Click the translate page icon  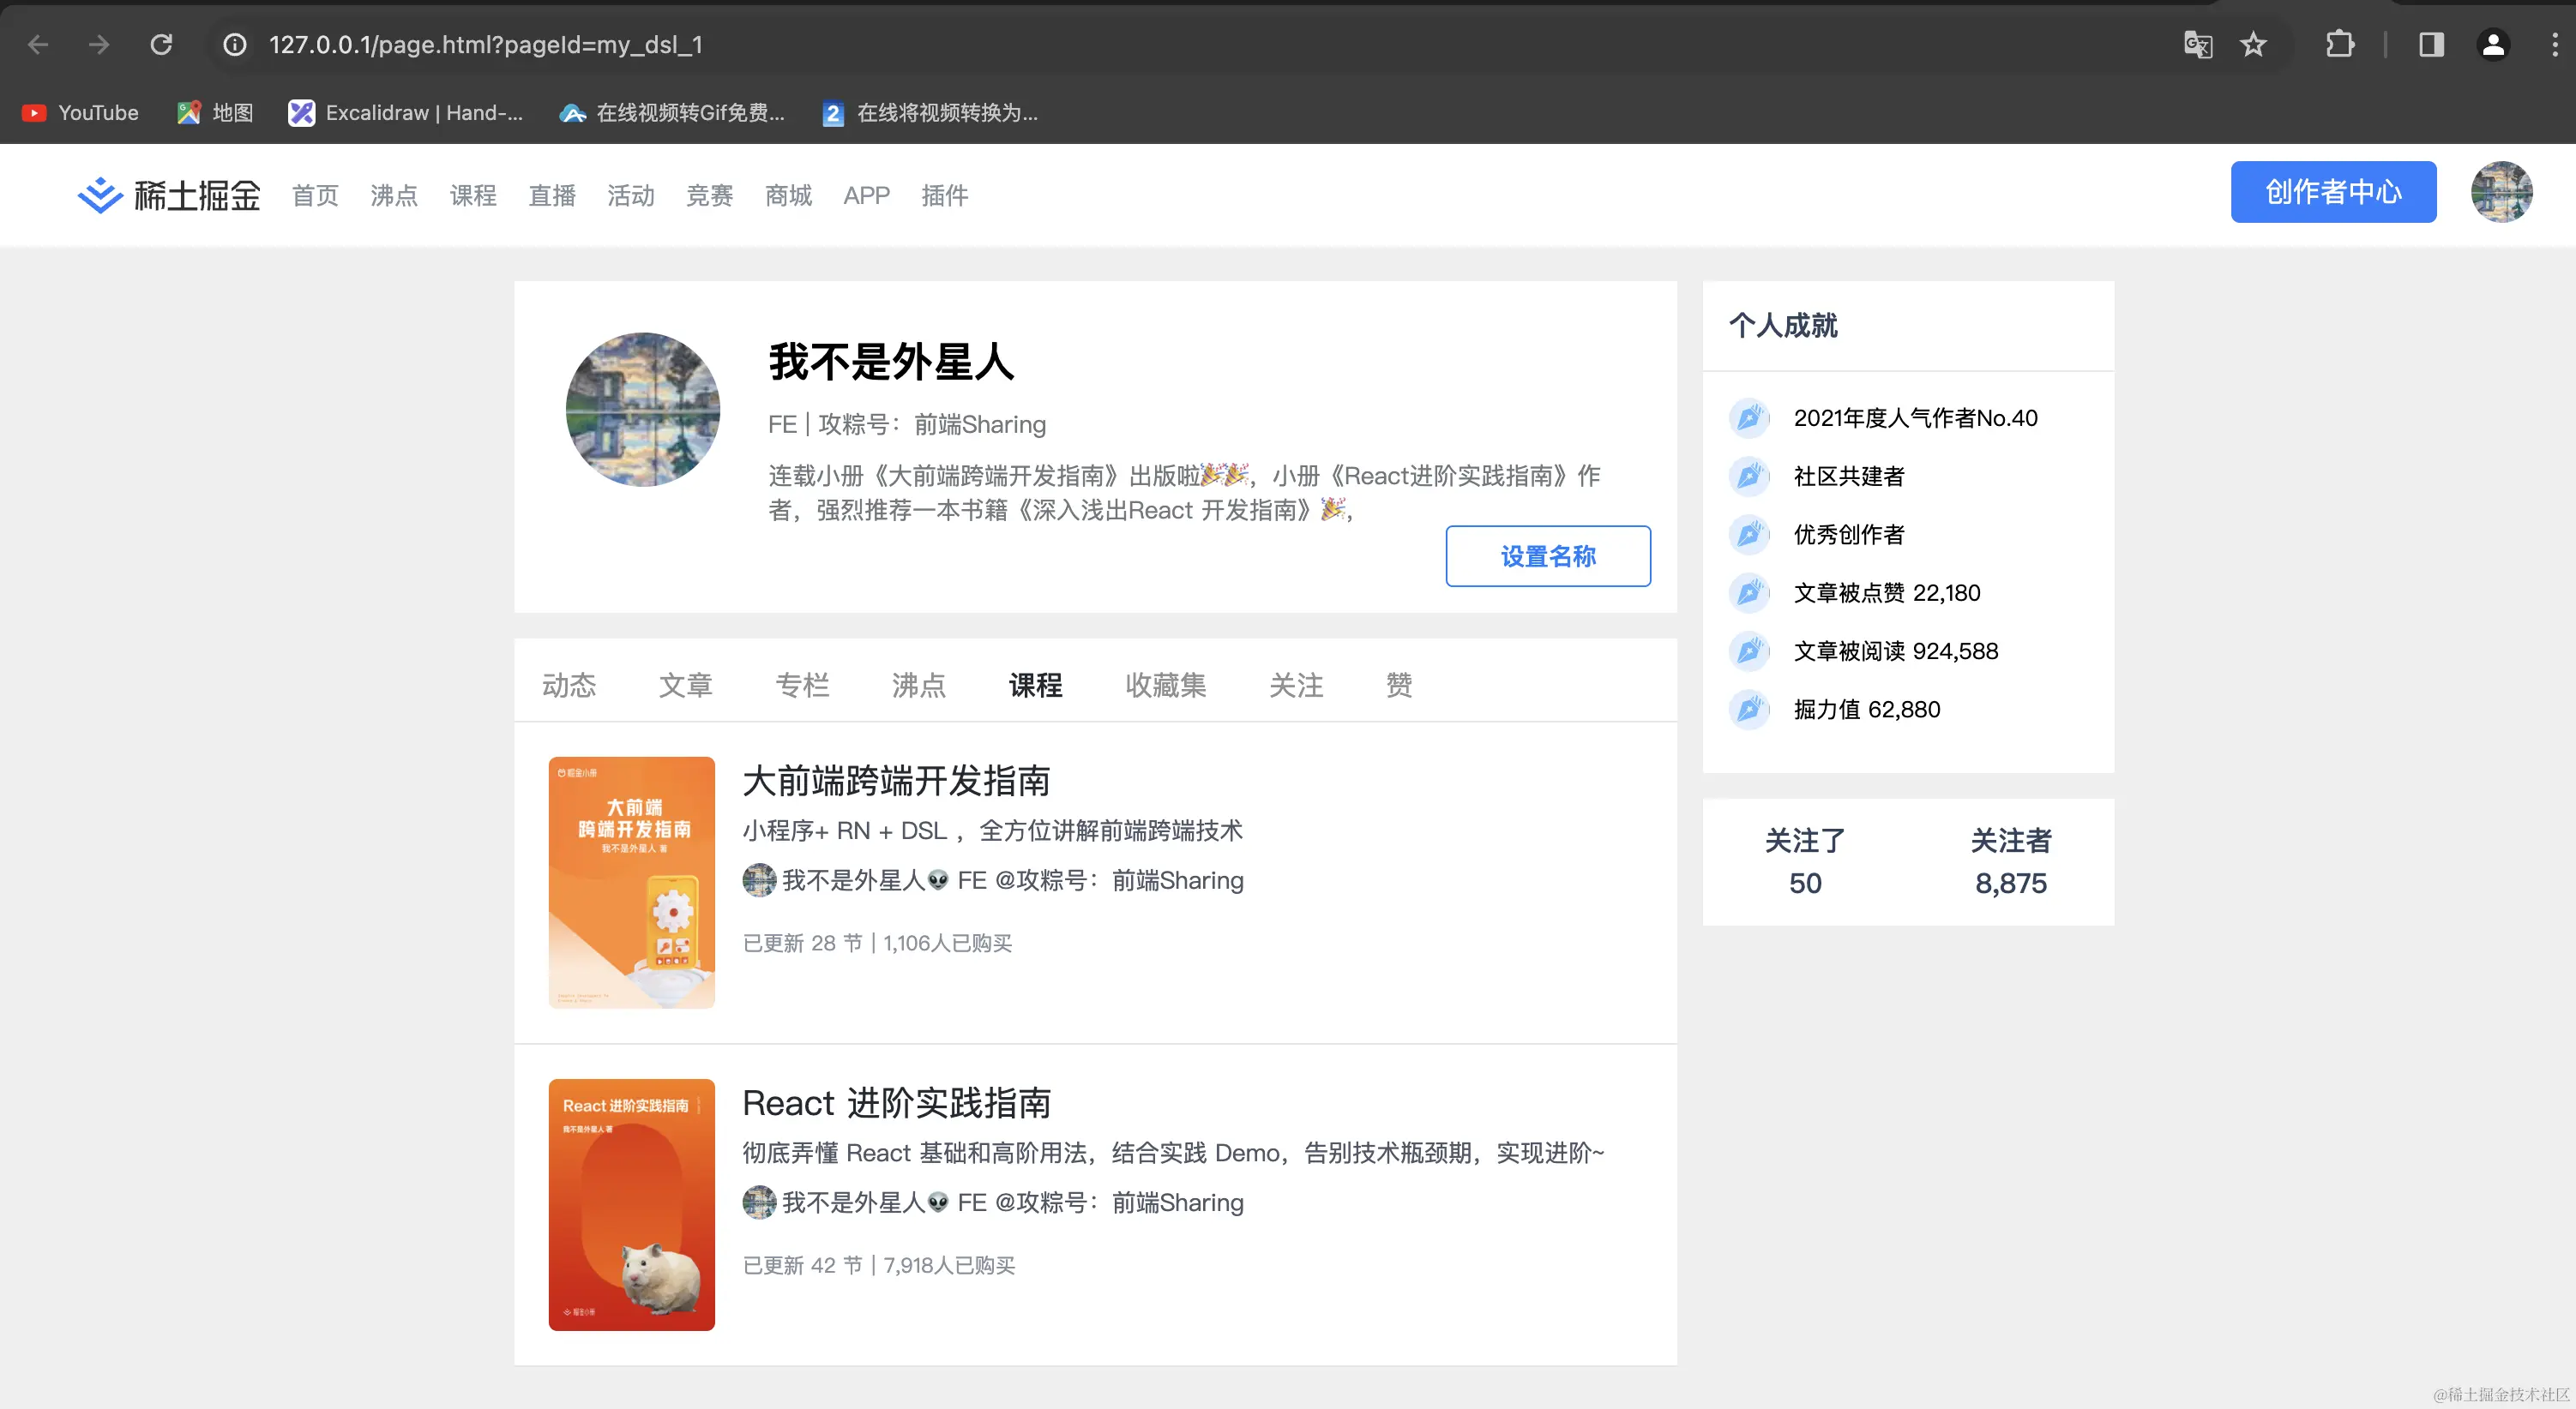[2198, 45]
